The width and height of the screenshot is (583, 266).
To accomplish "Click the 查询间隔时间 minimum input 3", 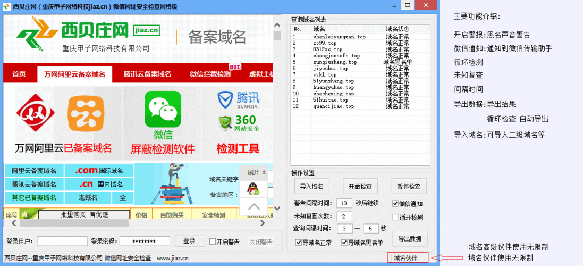I will coord(344,228).
